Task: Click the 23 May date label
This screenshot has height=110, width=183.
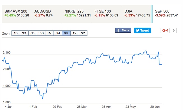Action: tap(131, 107)
